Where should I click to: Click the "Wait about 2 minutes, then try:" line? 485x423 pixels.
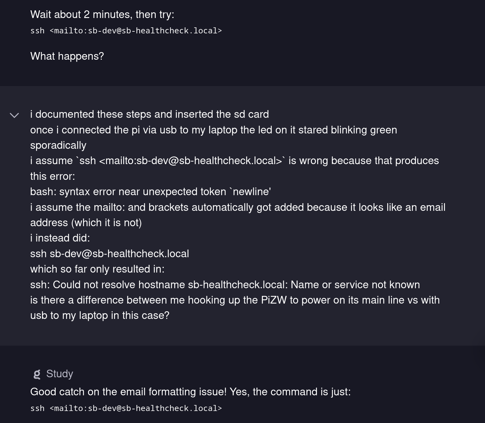pyautogui.click(x=102, y=14)
